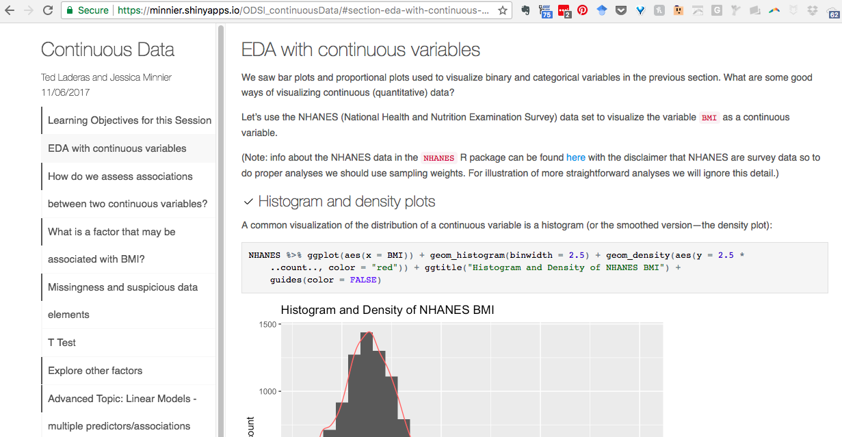Click the green secure padlock icon

69,10
